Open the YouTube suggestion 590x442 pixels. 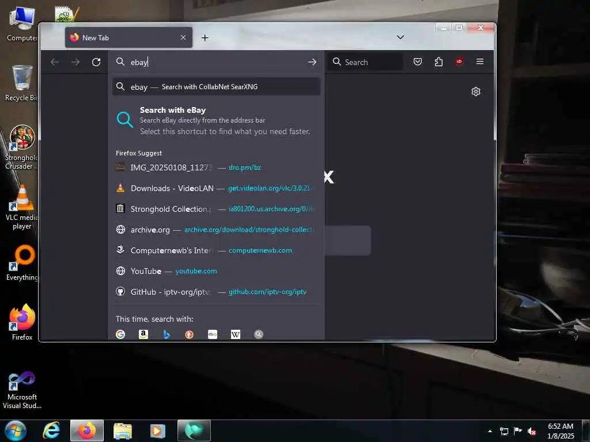coord(217,271)
